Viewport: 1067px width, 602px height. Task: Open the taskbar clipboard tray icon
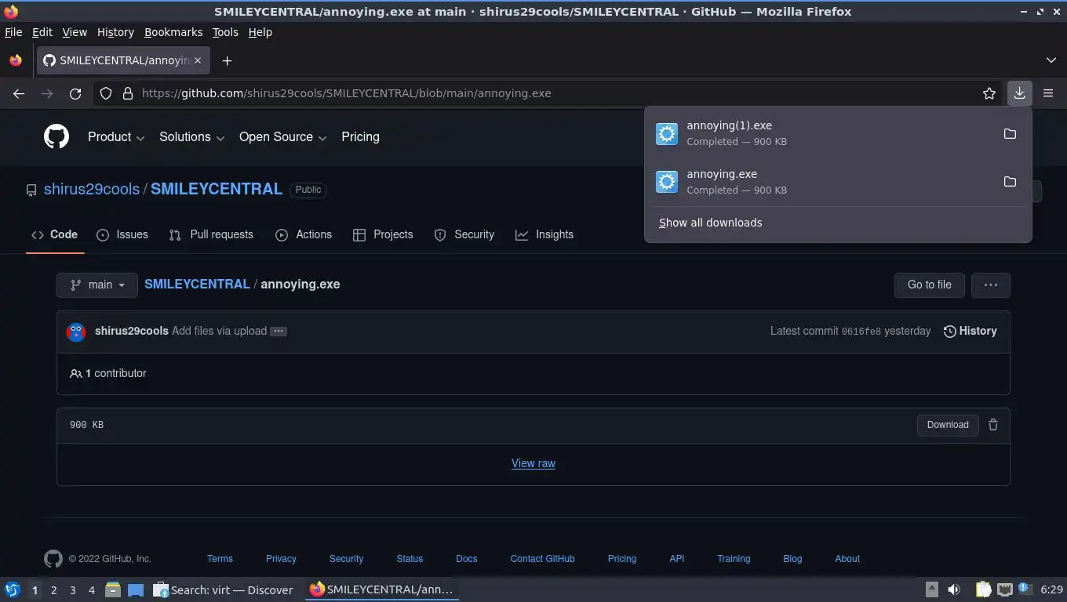point(983,589)
